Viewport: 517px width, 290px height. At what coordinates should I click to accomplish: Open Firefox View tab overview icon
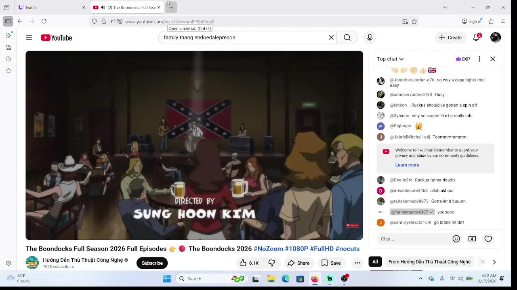(7, 7)
